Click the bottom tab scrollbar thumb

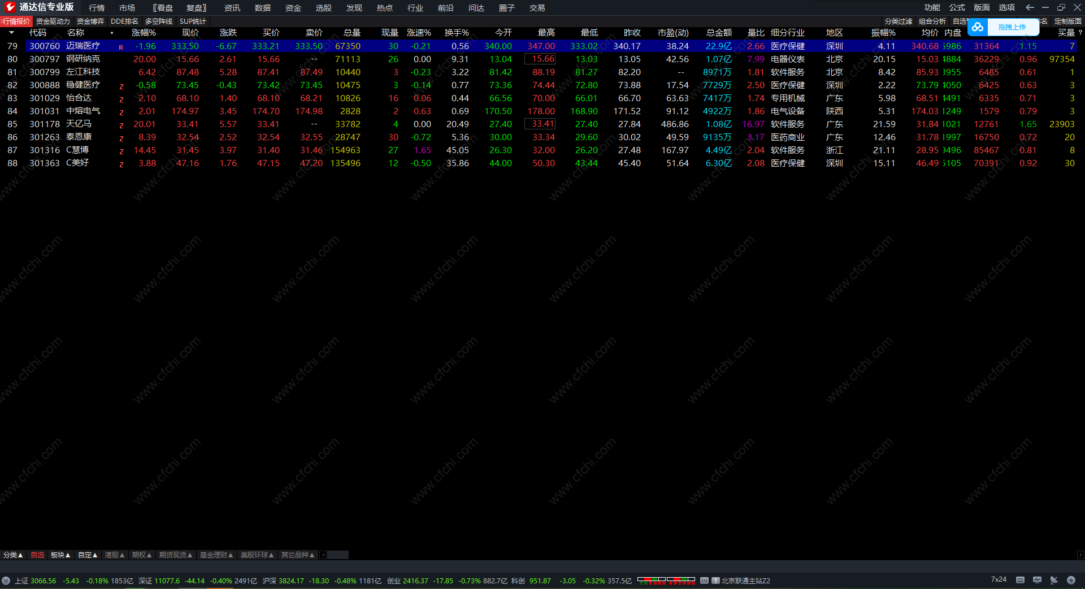[x=338, y=555]
